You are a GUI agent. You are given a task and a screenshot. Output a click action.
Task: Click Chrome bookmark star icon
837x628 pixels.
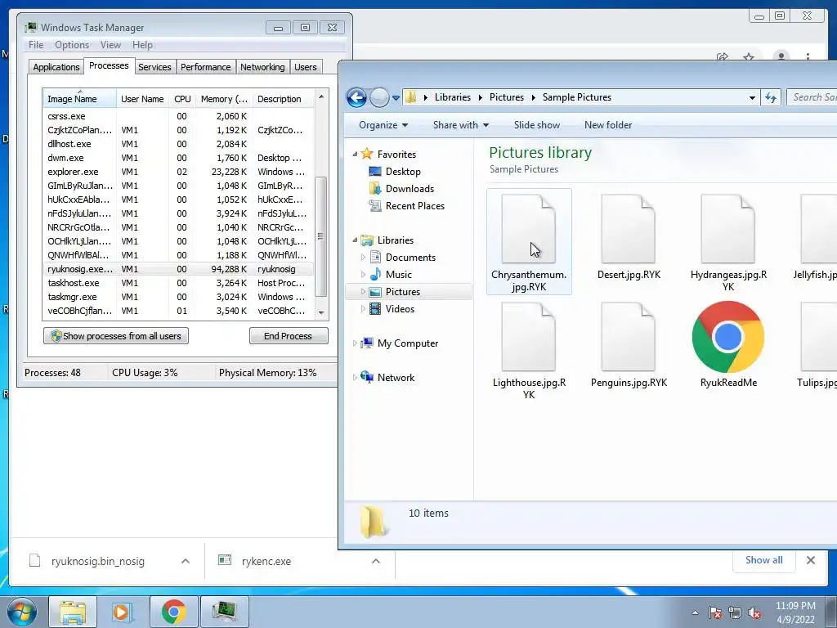click(749, 56)
